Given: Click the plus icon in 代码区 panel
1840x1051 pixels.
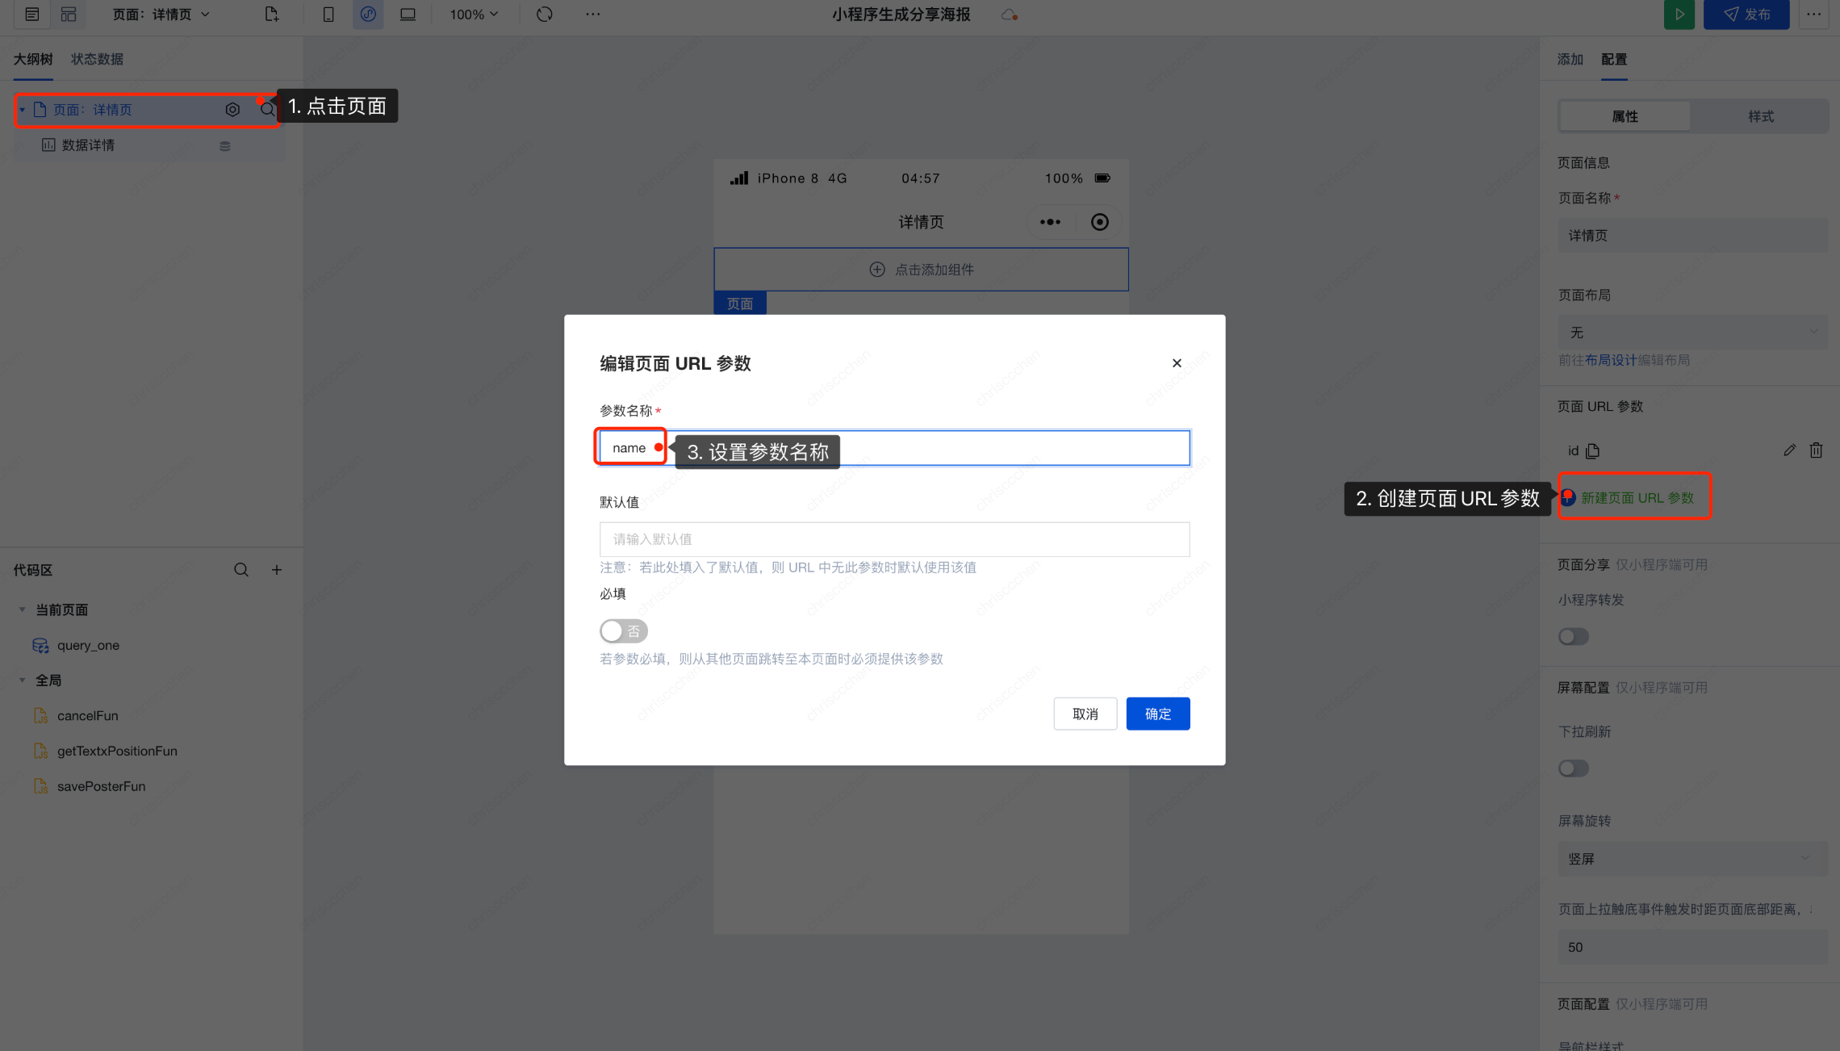Looking at the screenshot, I should pyautogui.click(x=277, y=570).
